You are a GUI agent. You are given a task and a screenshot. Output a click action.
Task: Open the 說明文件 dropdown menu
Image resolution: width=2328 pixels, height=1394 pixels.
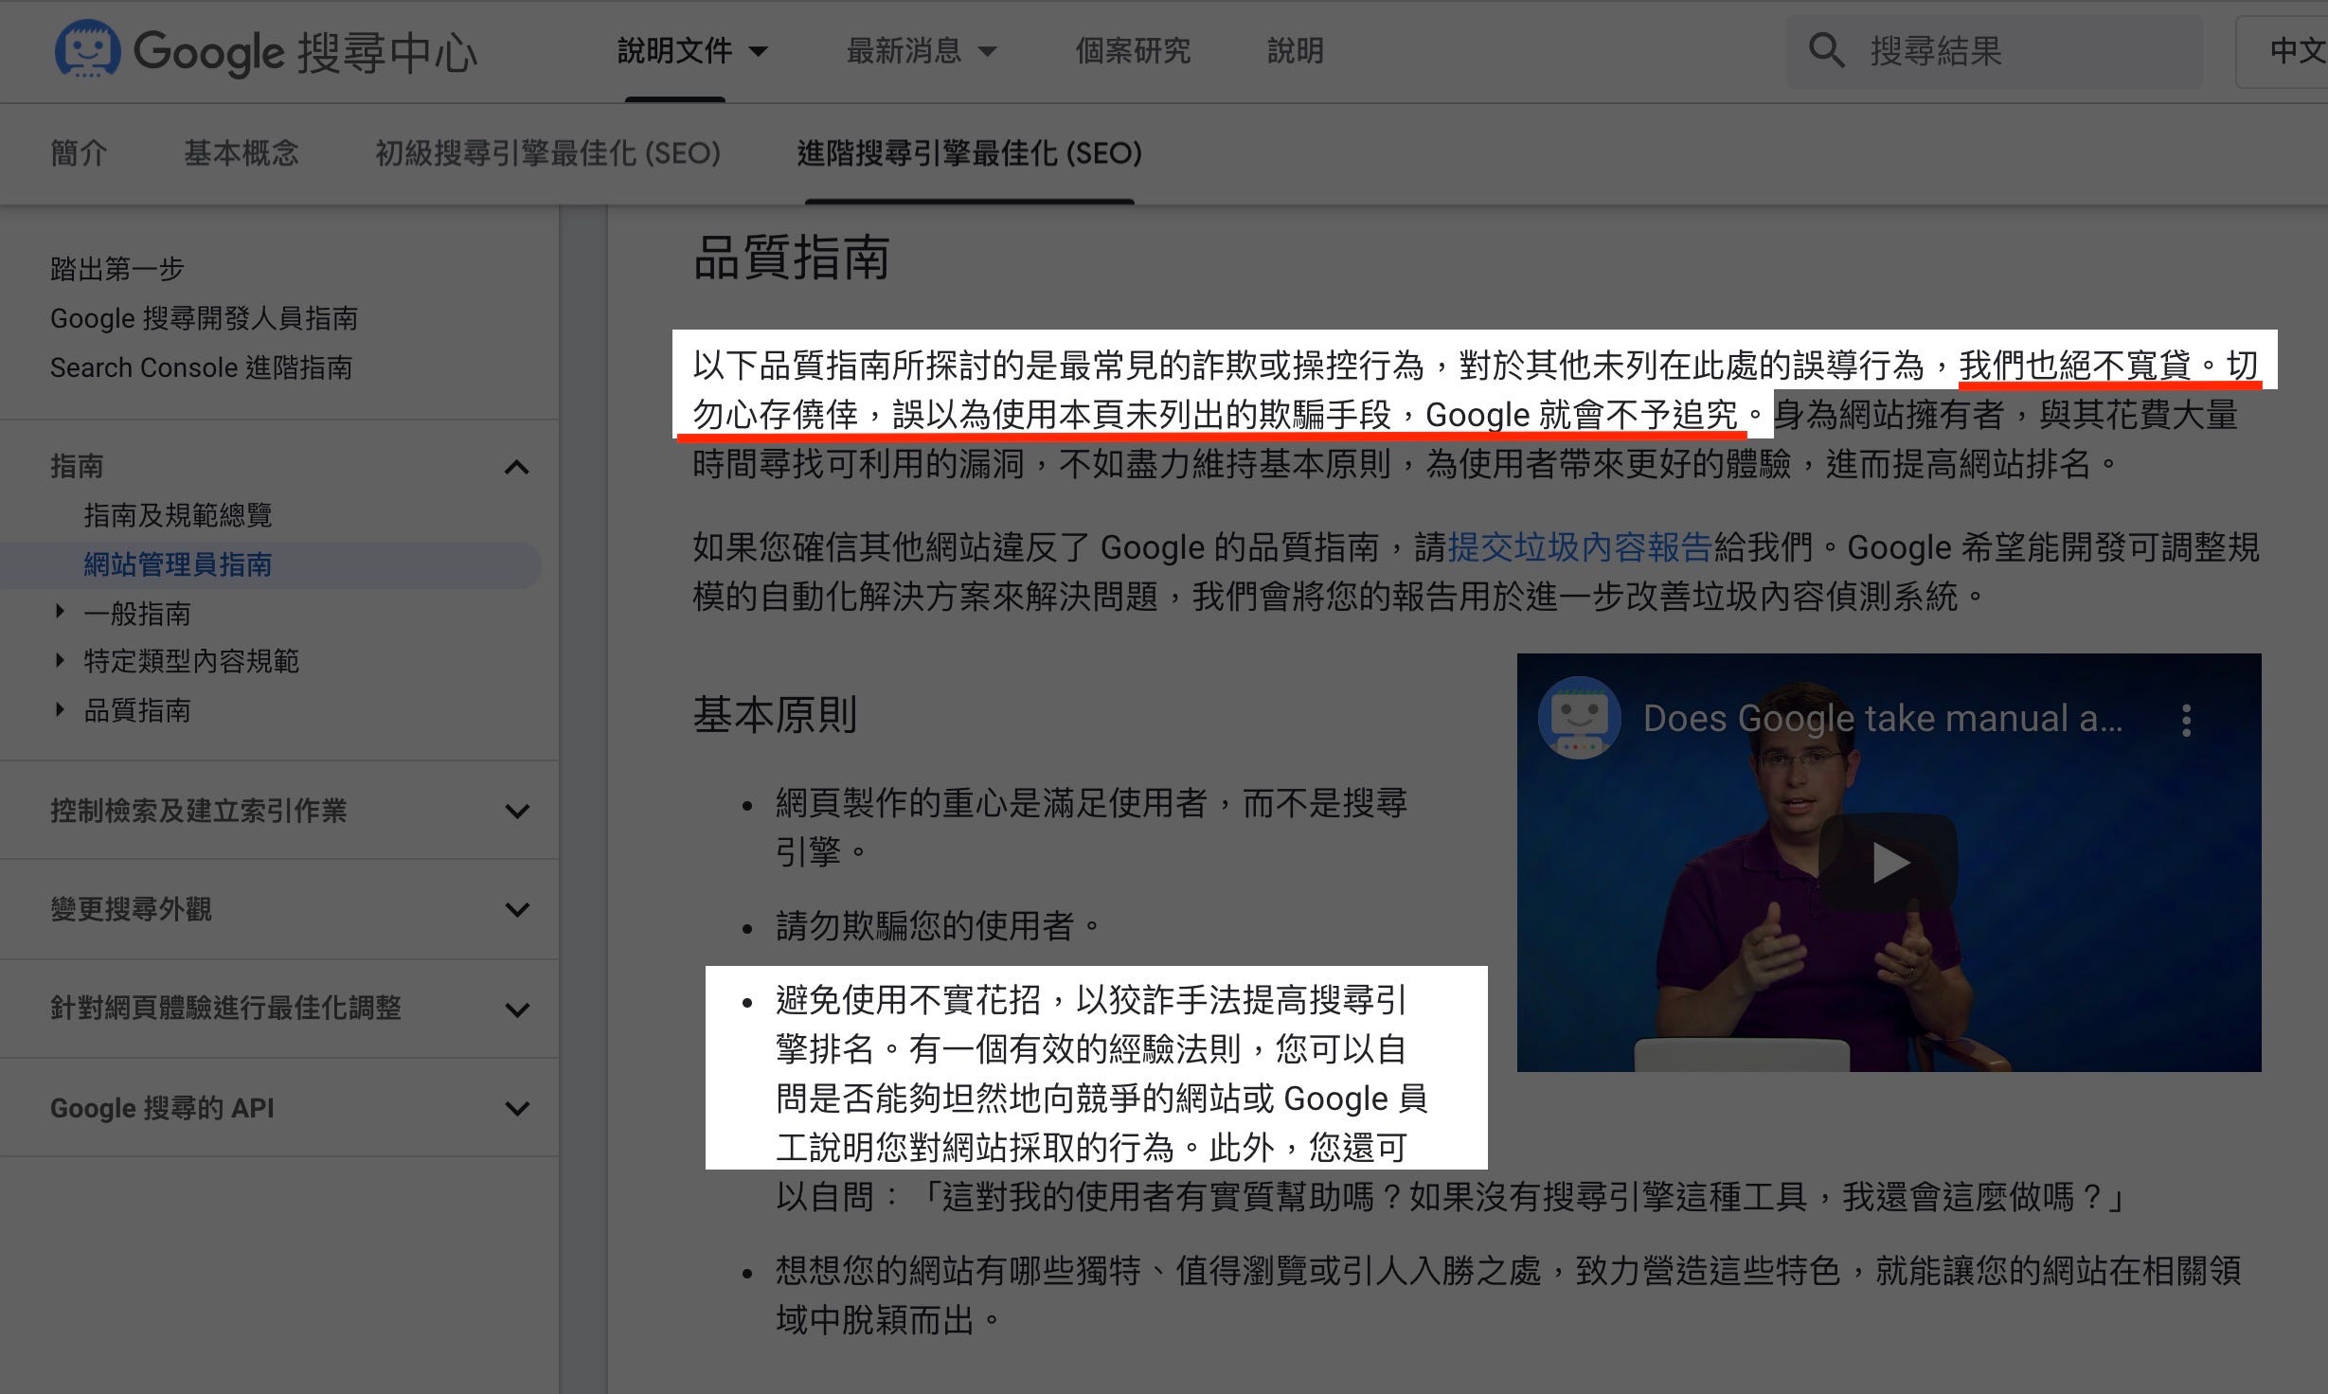(692, 50)
